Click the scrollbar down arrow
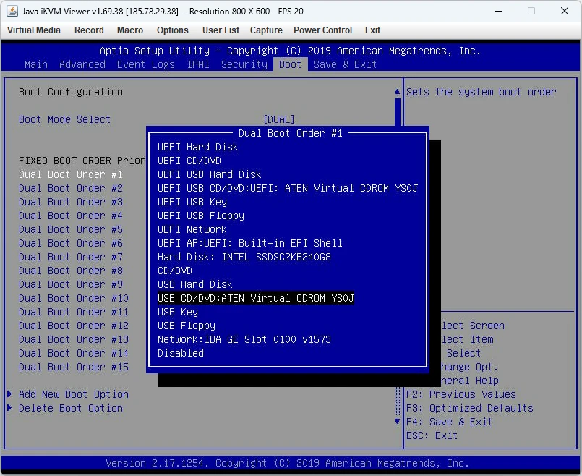 pyautogui.click(x=397, y=421)
